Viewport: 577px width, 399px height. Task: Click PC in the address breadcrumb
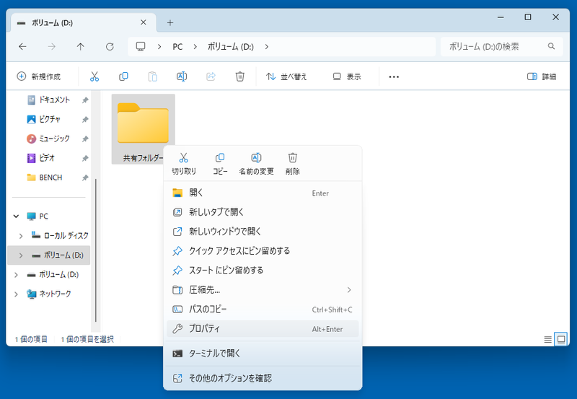point(177,47)
